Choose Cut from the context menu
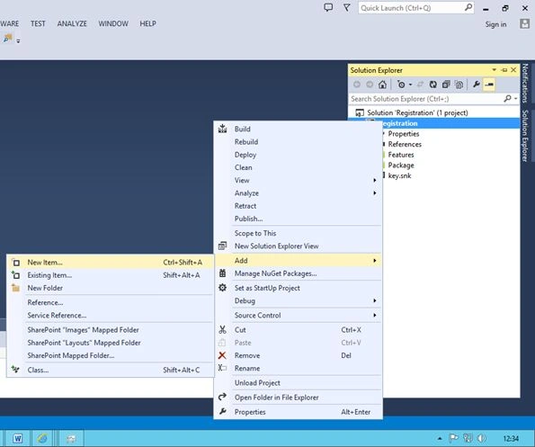535x447 pixels. pos(298,329)
